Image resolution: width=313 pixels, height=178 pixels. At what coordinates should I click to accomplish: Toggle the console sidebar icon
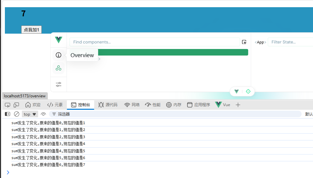click(x=7, y=114)
